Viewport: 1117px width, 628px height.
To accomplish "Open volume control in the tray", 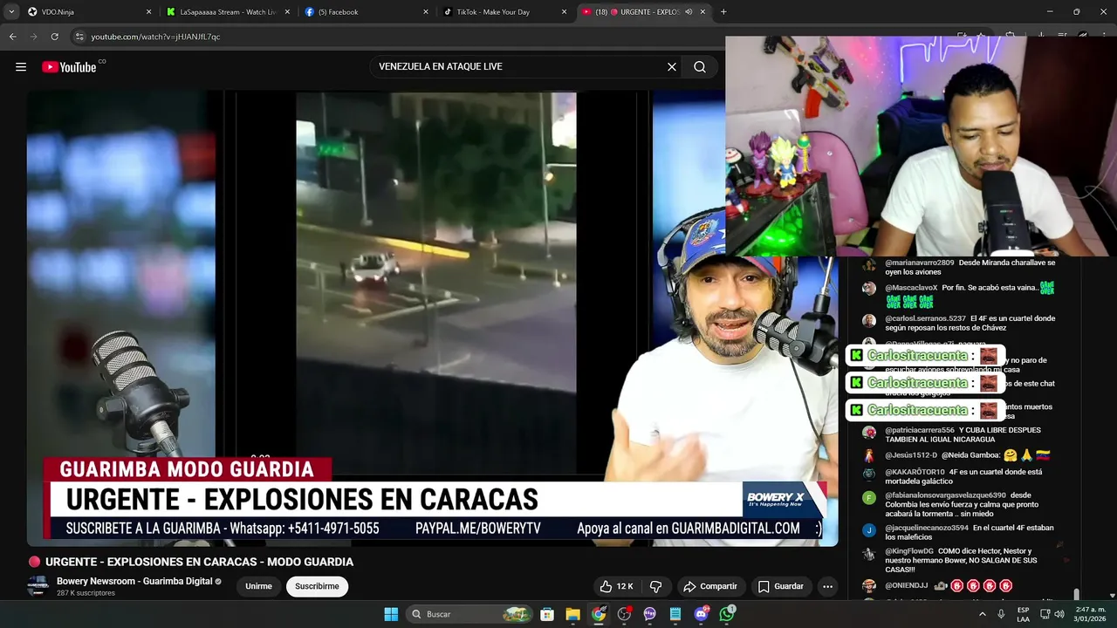I will click(x=1059, y=614).
